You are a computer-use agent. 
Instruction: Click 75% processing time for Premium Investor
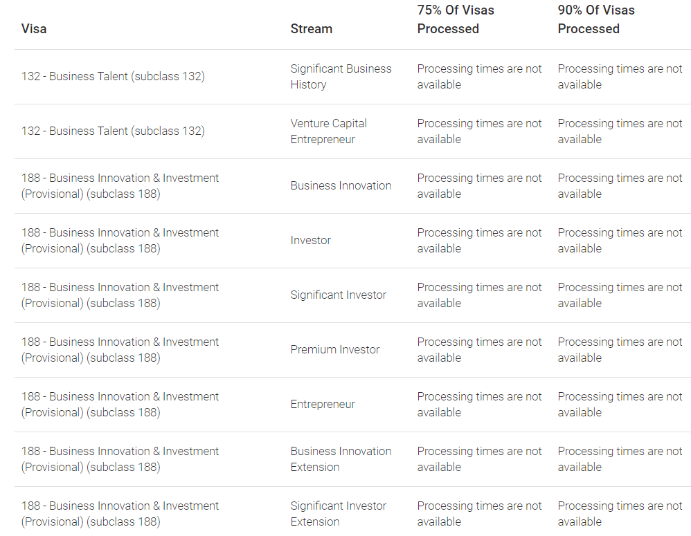point(479,349)
